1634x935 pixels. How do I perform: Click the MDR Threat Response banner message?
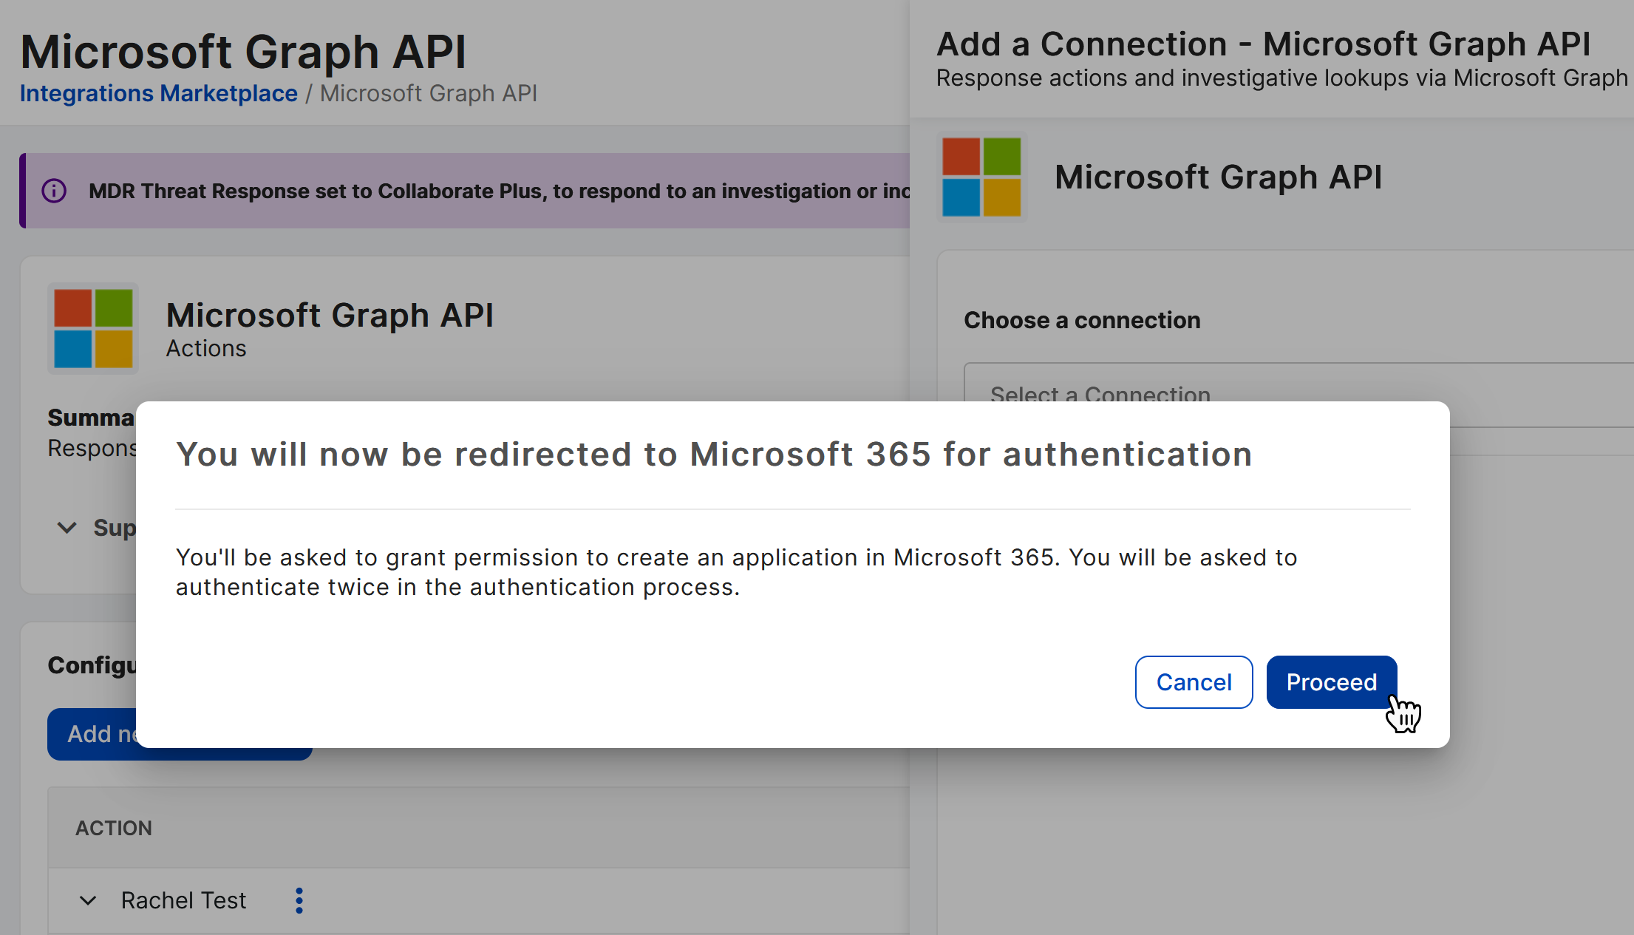pyautogui.click(x=499, y=191)
